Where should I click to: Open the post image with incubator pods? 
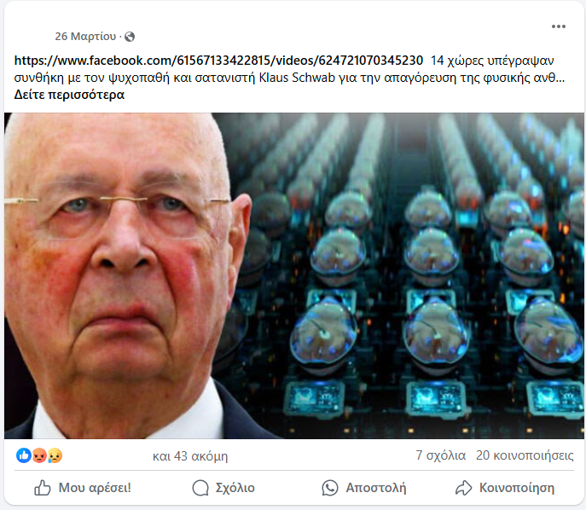[x=294, y=275]
